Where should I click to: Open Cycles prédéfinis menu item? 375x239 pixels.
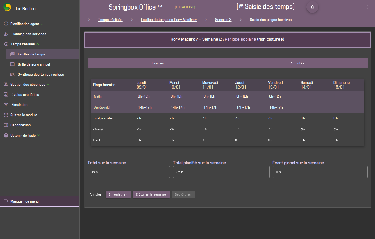coord(40,94)
